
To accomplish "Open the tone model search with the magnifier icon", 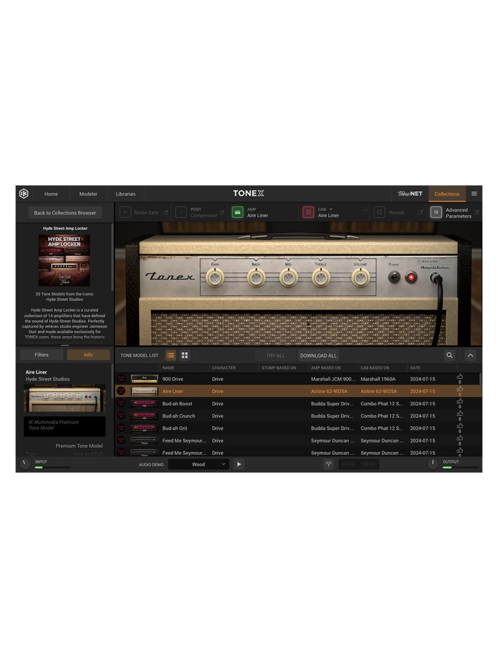I will tap(449, 355).
